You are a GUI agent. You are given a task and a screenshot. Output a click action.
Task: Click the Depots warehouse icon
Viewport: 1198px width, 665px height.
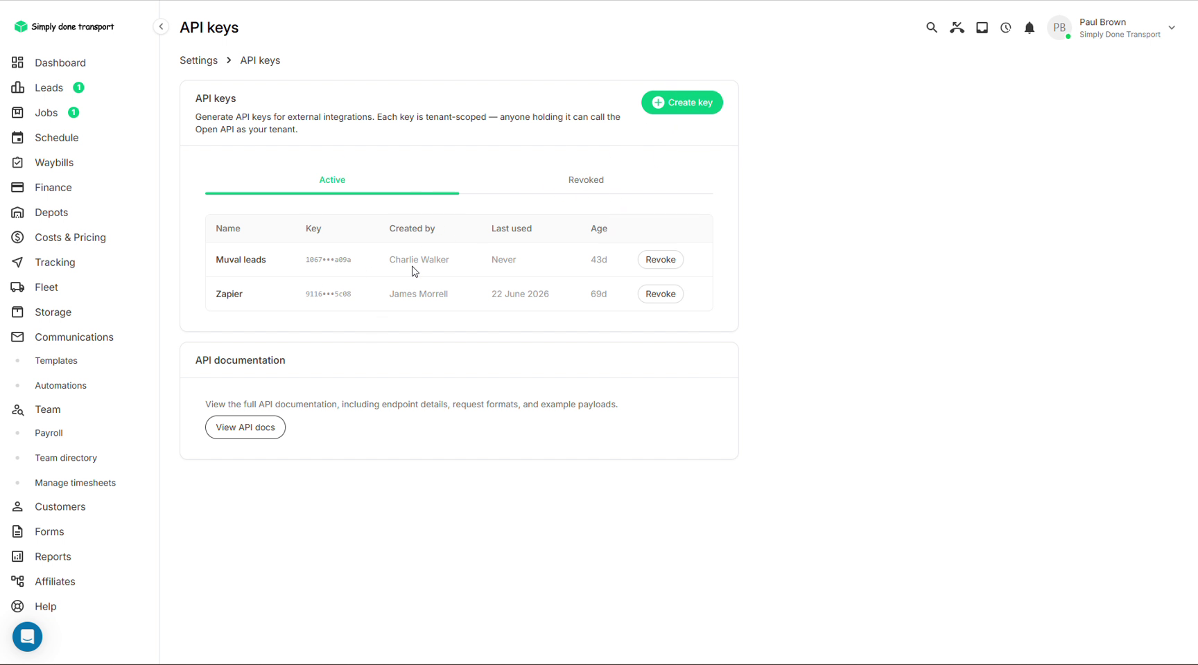pos(17,212)
